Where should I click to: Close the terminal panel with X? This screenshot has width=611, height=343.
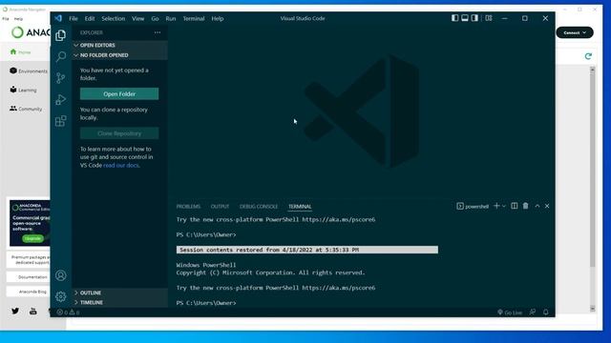pos(547,206)
